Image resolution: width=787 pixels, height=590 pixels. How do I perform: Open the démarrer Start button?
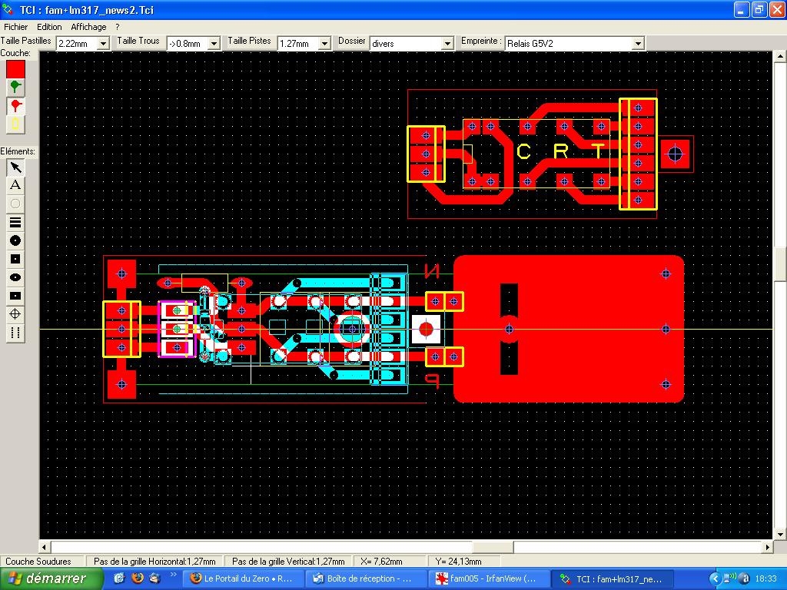coord(51,578)
